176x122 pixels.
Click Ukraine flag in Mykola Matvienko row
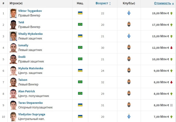[80, 70]
